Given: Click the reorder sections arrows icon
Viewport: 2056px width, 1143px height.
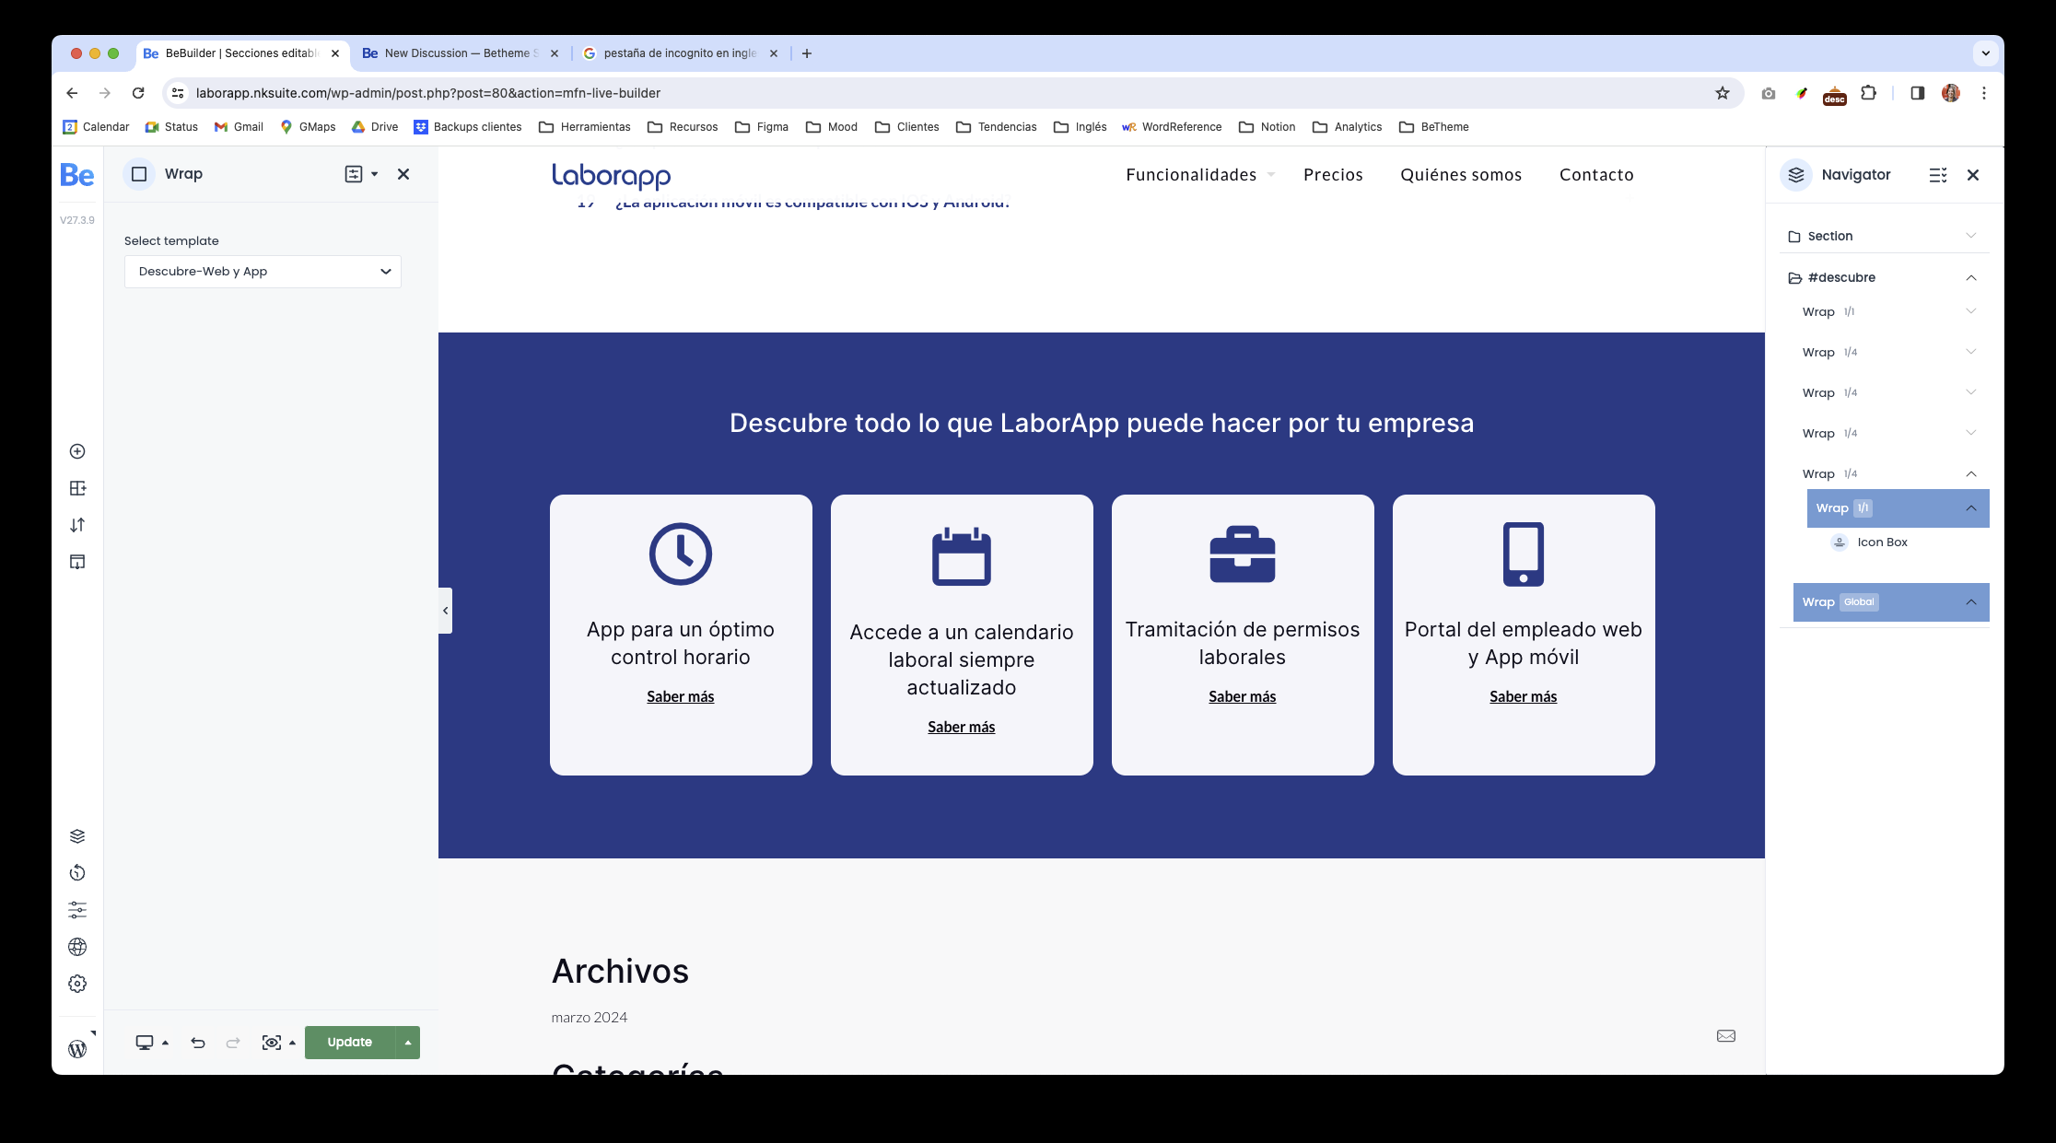Looking at the screenshot, I should click(77, 525).
